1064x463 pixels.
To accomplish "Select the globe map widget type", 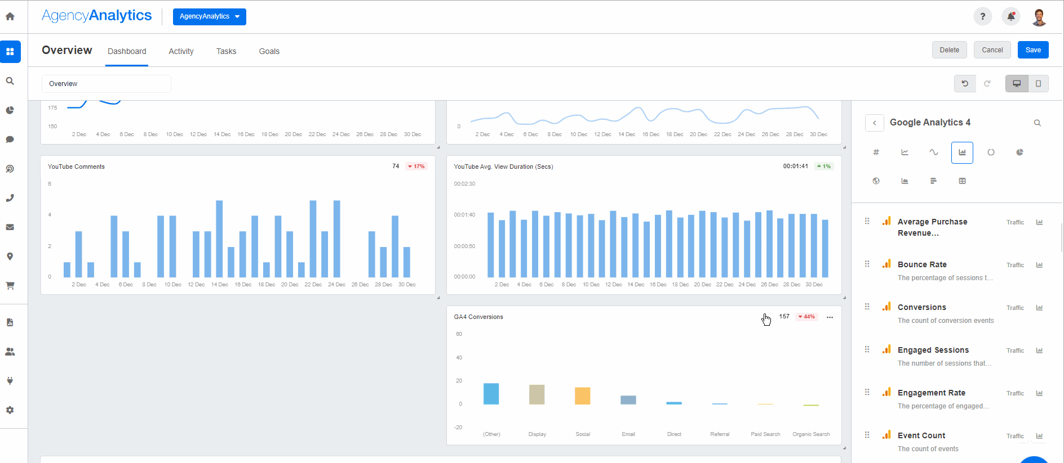I will click(876, 181).
